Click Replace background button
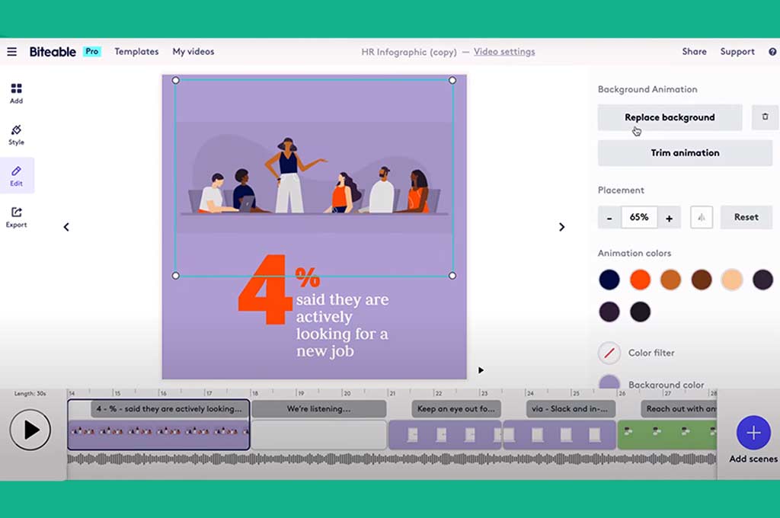The image size is (780, 518). pyautogui.click(x=670, y=117)
